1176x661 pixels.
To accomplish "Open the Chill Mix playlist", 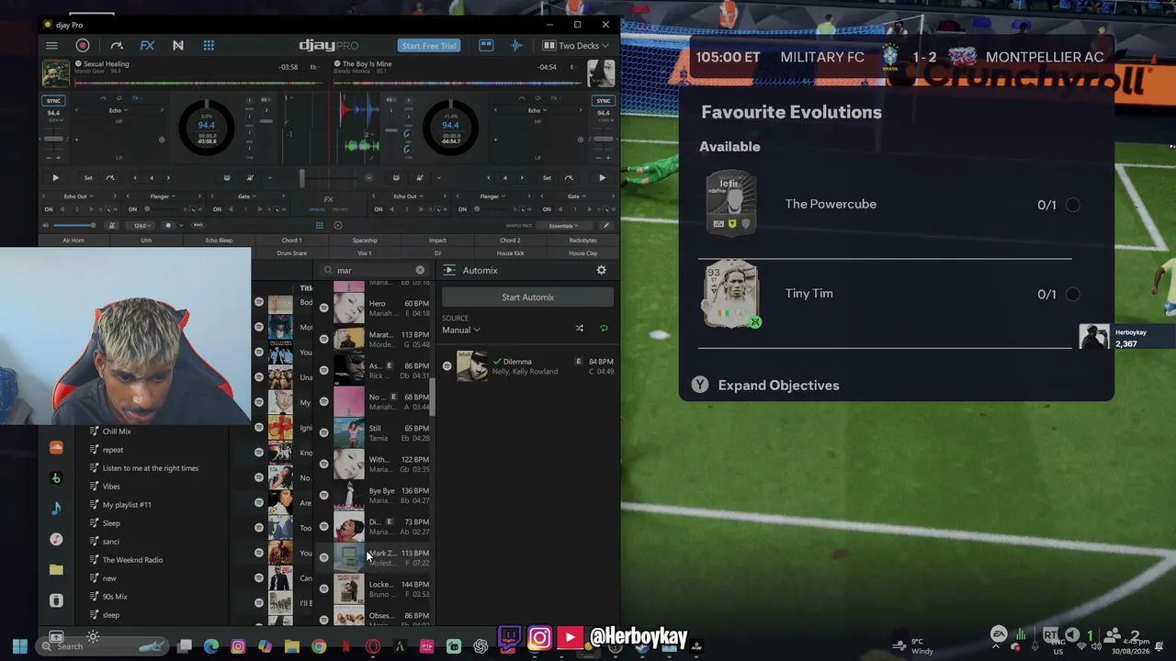I will click(117, 431).
